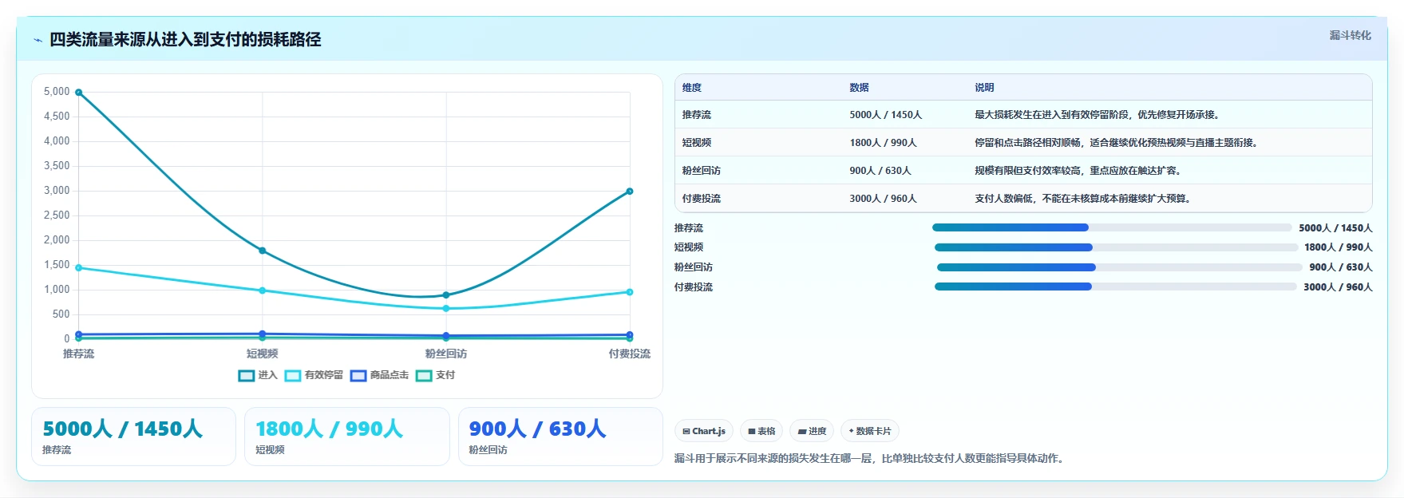
Task: Select the 1800人 / 990人 data card
Action: click(347, 437)
